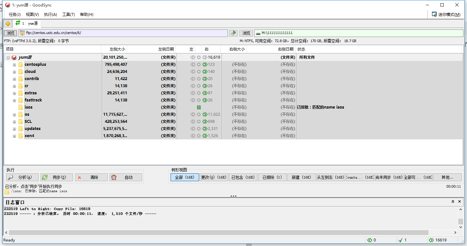The image size is (467, 246).
Task: Open the 工具(T) menu
Action: [x=68, y=15]
